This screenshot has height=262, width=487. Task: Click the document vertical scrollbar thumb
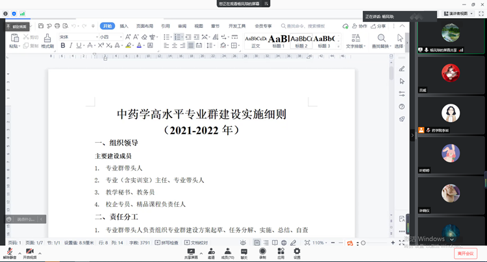point(391,74)
